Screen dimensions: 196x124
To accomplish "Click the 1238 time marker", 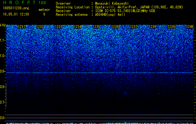I will pos(152,27).
